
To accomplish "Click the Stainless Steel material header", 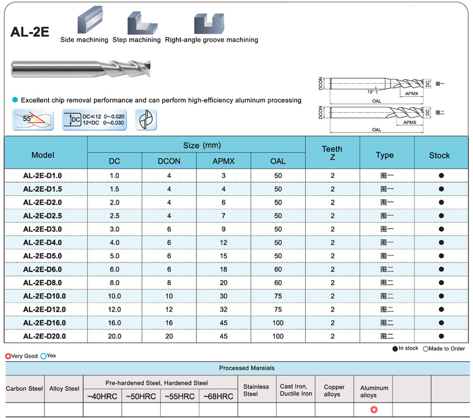I will (256, 390).
